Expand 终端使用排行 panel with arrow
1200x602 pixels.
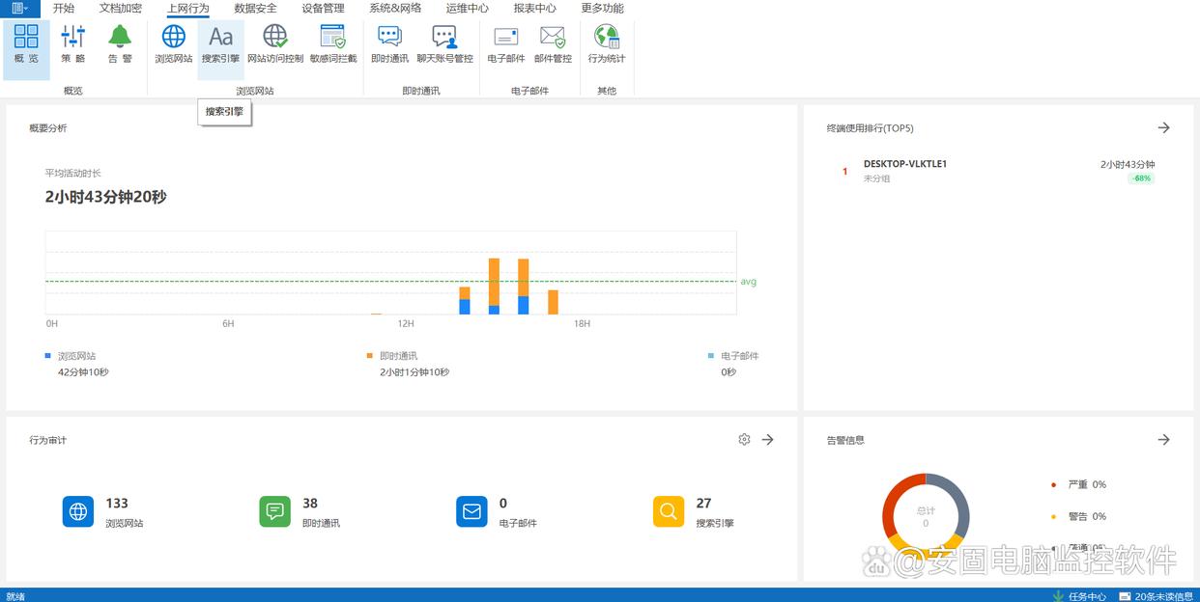point(1163,128)
